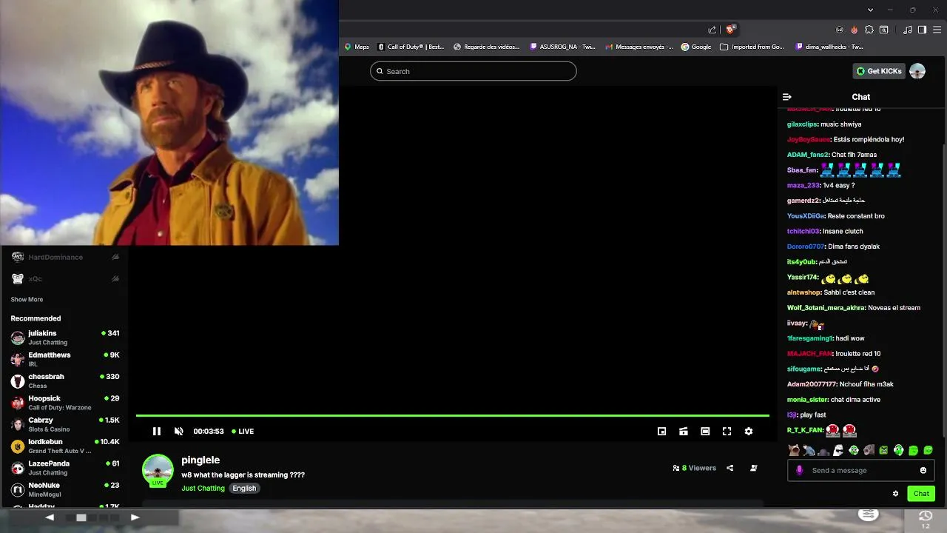The image size is (947, 533).
Task: Click the Get KICKs button
Action: point(879,71)
